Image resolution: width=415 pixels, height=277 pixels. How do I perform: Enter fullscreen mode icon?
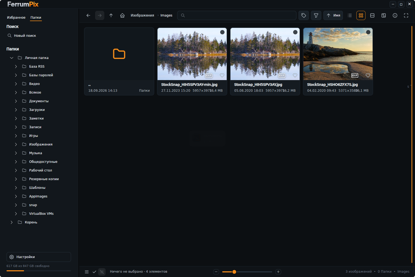pyautogui.click(x=406, y=15)
